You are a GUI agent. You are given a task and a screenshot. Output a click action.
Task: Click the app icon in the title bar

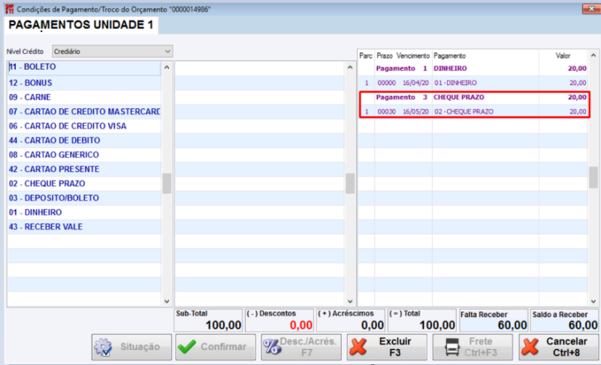tap(9, 9)
